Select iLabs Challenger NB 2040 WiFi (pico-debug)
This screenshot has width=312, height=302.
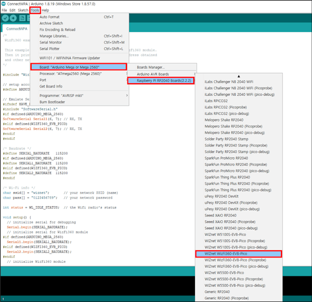pyautogui.click(x=239, y=95)
